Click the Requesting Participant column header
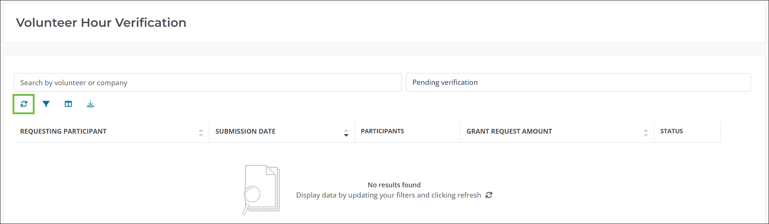Image resolution: width=769 pixels, height=224 pixels. coord(63,131)
